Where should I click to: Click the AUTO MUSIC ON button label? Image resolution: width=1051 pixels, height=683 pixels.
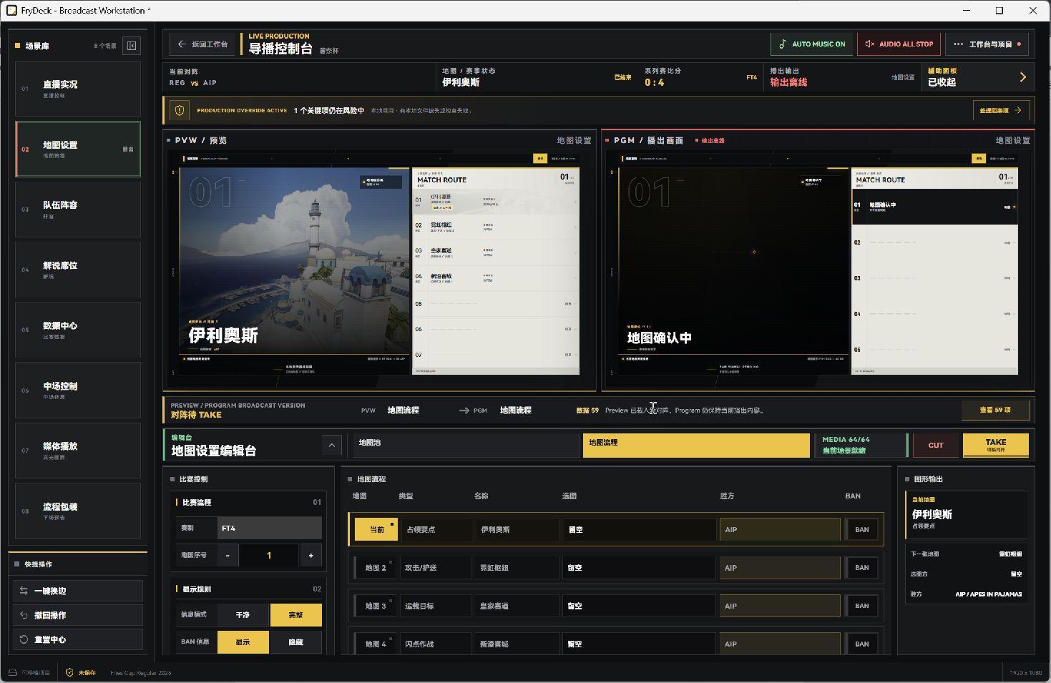(818, 44)
